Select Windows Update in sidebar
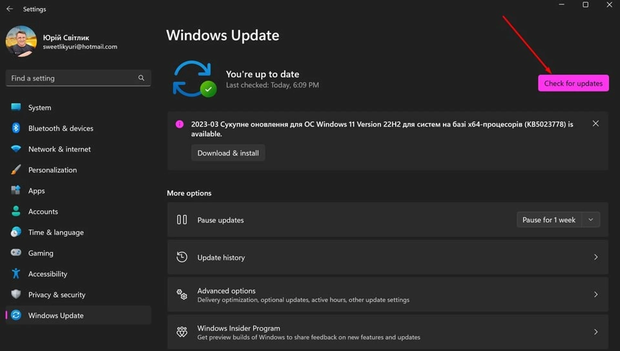Image resolution: width=620 pixels, height=351 pixels. [78, 315]
